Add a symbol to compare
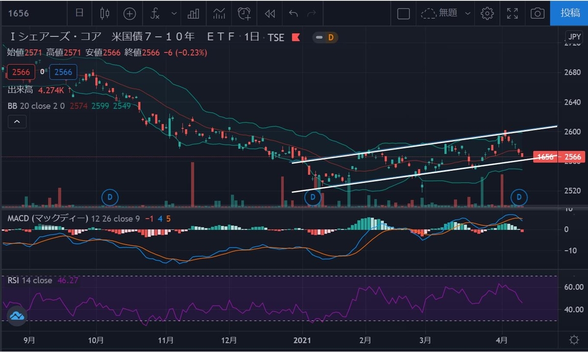Image resolution: width=588 pixels, height=352 pixels. (x=129, y=13)
